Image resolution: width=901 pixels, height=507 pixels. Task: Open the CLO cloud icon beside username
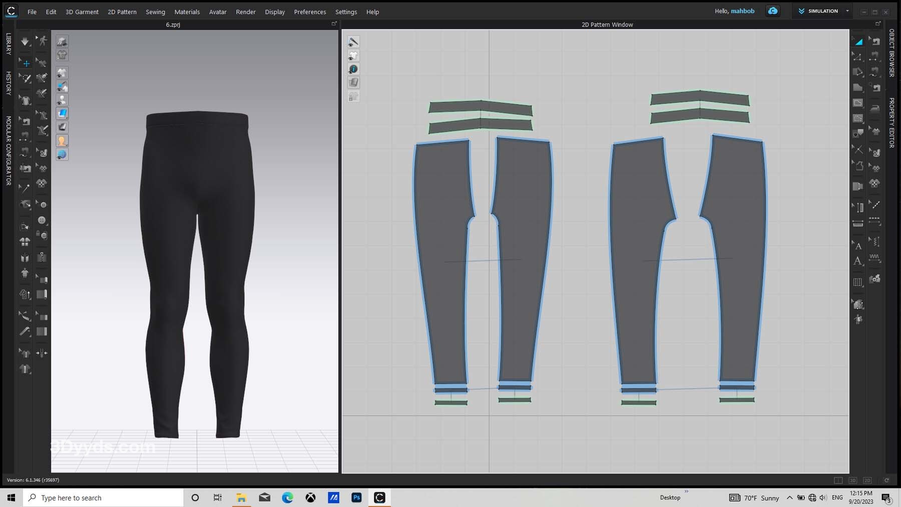[773, 11]
